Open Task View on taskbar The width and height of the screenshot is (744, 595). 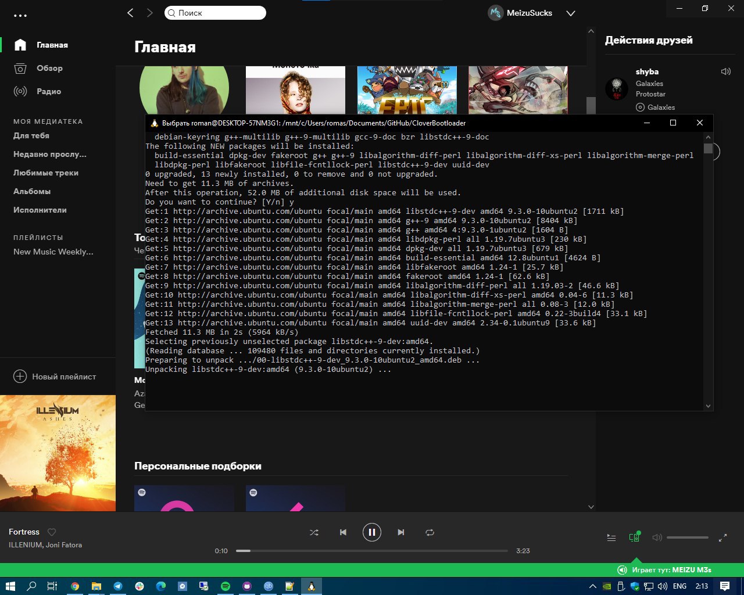click(52, 586)
